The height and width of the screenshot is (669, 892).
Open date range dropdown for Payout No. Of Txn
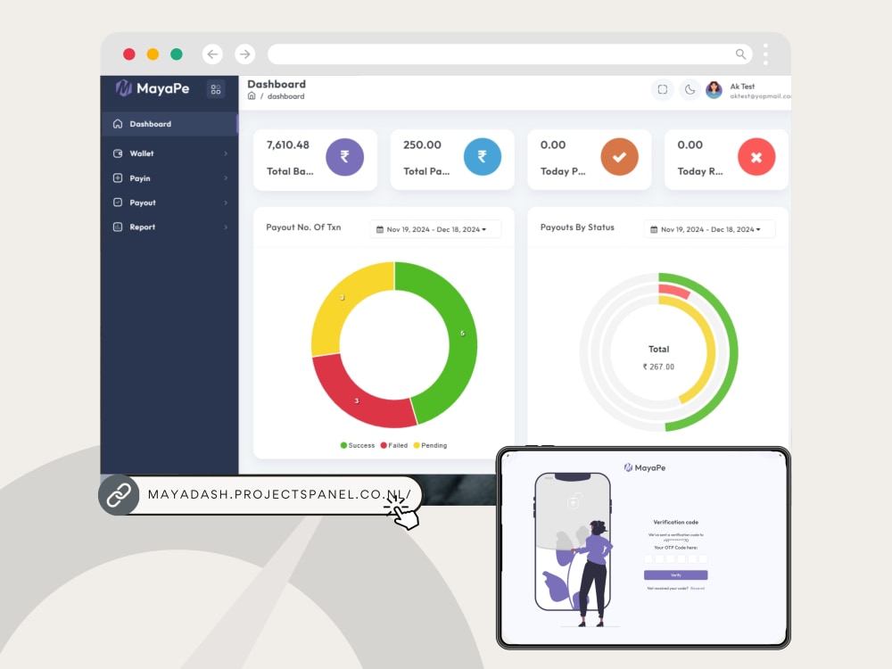click(x=435, y=229)
